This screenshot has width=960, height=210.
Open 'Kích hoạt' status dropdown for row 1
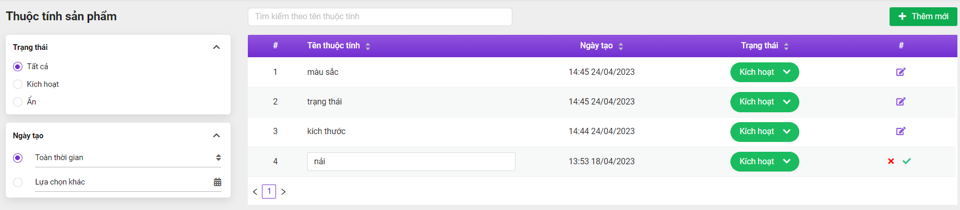pos(764,72)
